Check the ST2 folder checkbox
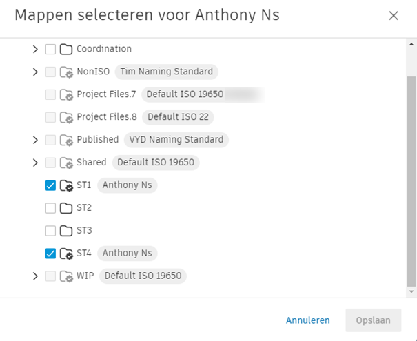Image resolution: width=417 pixels, height=341 pixels. pyautogui.click(x=50, y=208)
